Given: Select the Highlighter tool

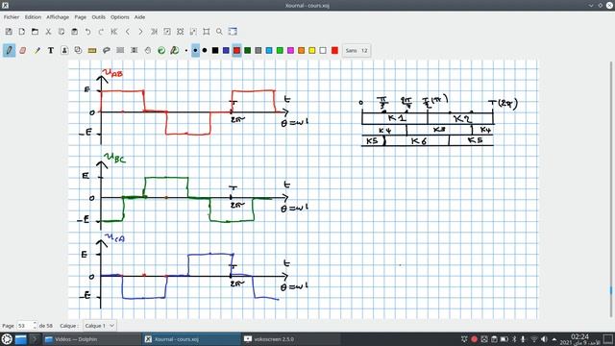Looking at the screenshot, I should [37, 50].
